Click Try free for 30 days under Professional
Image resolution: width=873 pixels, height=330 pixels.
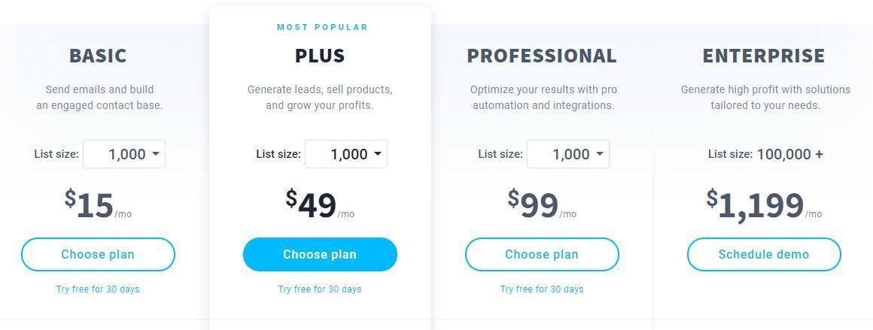[x=542, y=289]
